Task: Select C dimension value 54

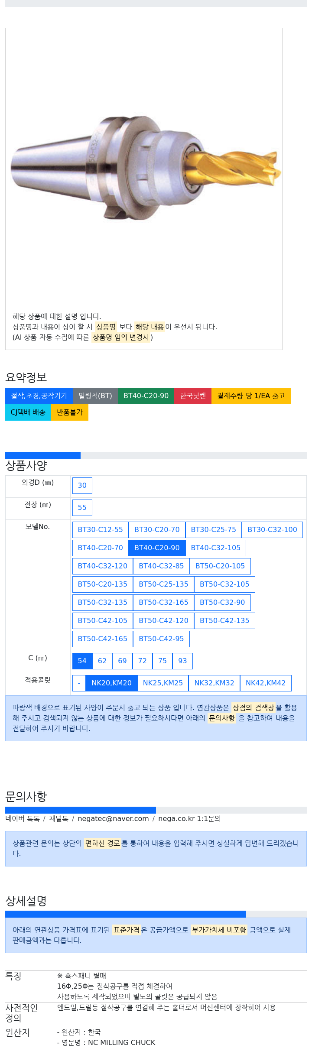Action: tap(82, 661)
